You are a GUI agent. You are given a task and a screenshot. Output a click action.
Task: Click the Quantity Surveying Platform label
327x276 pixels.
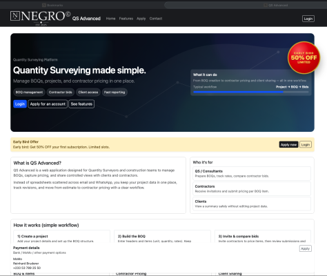35,60
